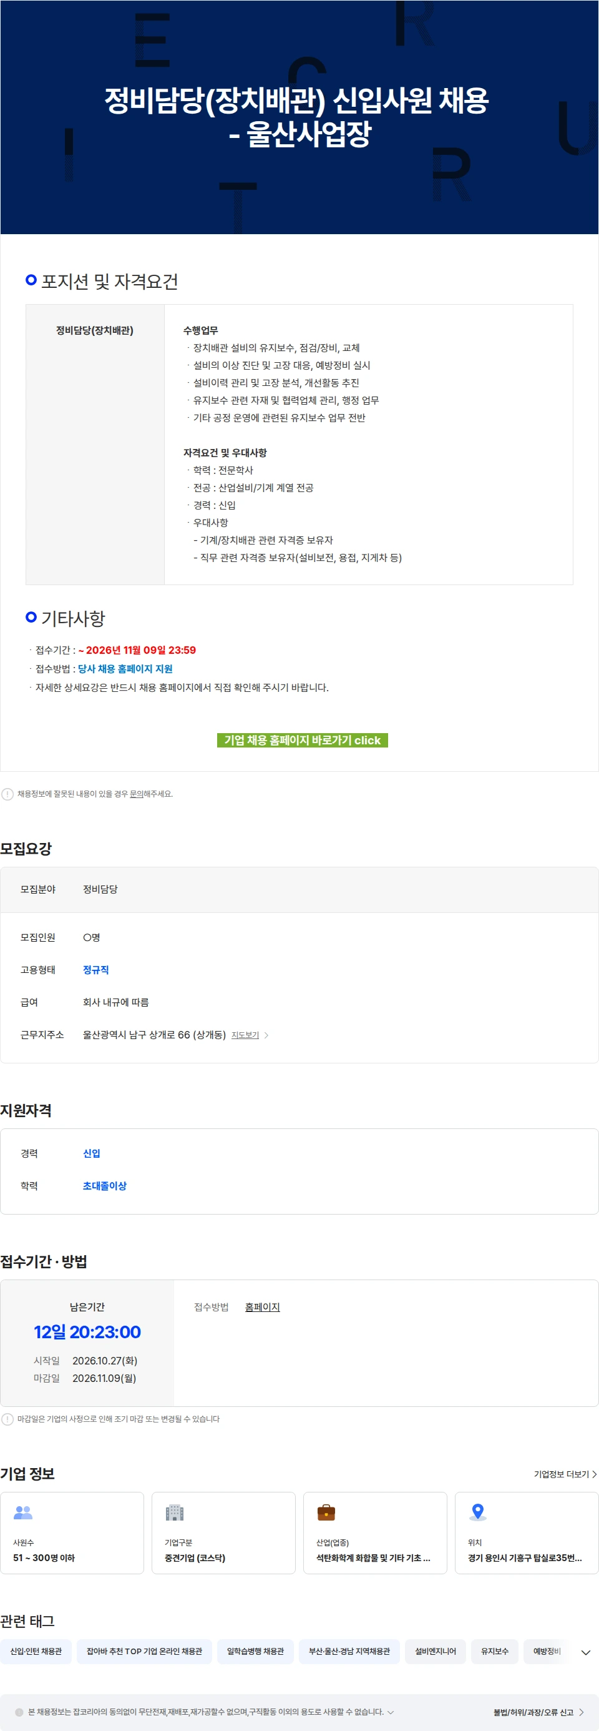Click the 회사 내규에 따름 salary text
The width and height of the screenshot is (599, 1731).
click(x=115, y=1002)
